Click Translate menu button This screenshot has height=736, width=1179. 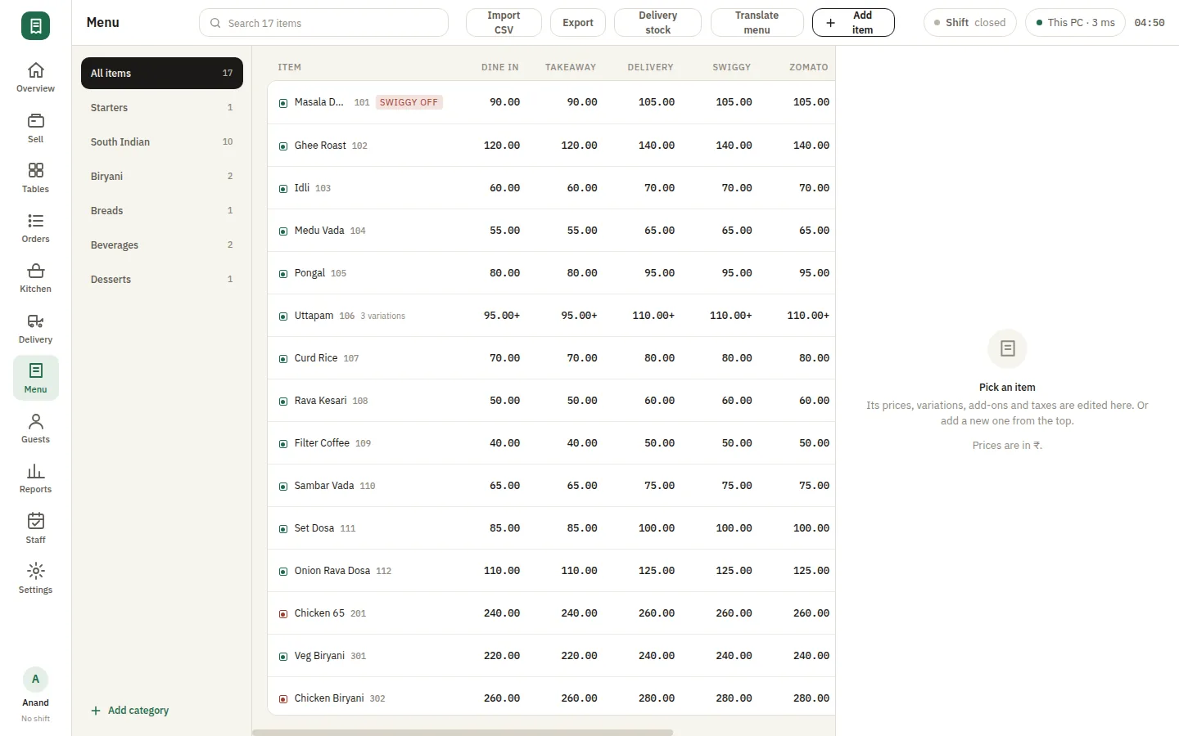[757, 23]
